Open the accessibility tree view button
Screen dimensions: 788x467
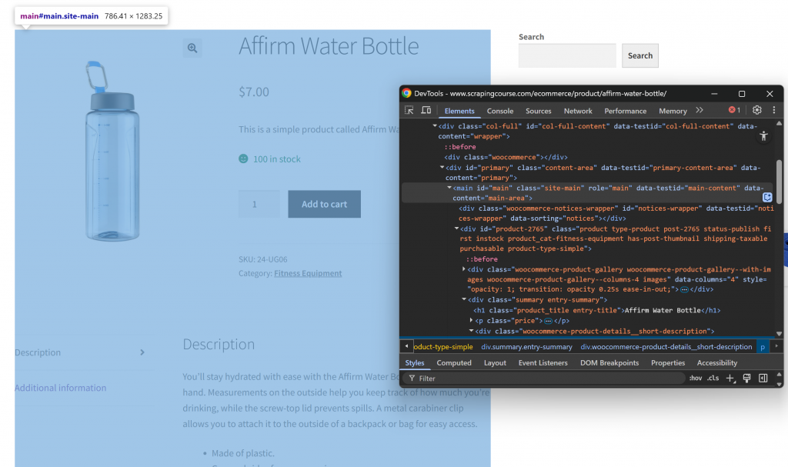point(764,135)
